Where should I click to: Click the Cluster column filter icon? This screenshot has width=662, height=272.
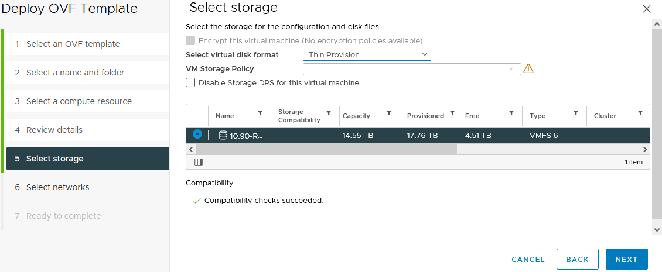[x=640, y=113]
